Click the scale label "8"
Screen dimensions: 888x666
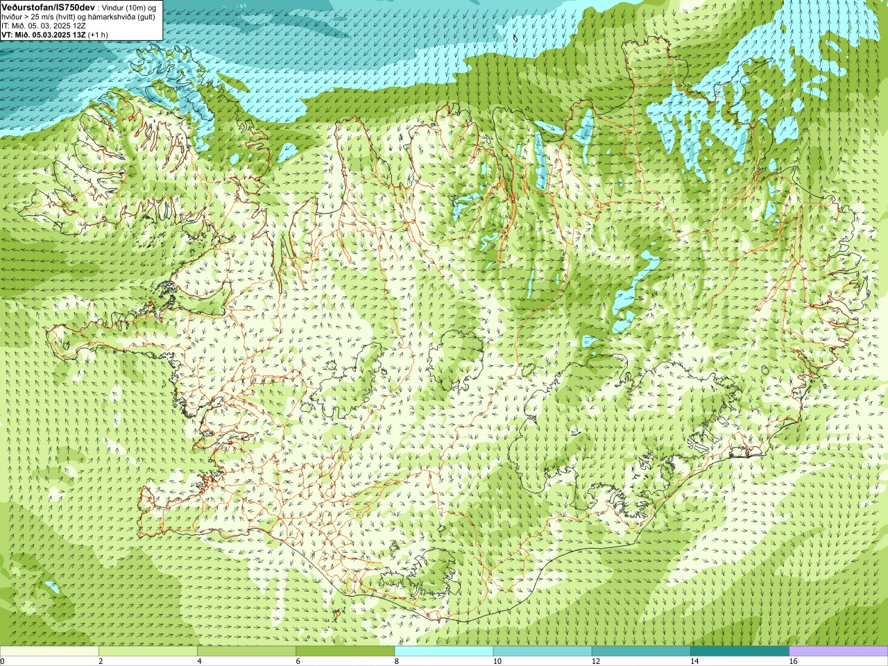397,662
